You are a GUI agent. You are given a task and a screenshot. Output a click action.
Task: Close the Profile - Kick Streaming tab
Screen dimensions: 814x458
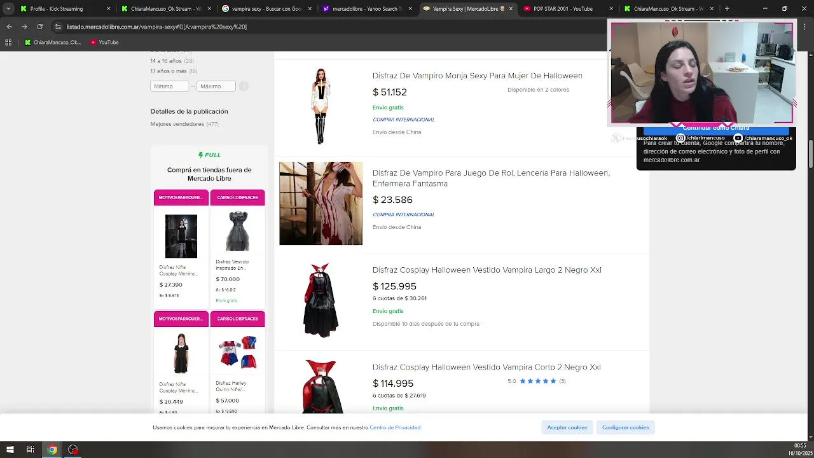(x=109, y=9)
